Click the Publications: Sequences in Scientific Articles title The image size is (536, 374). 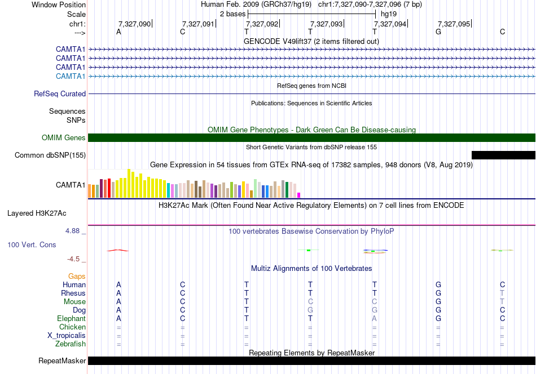pos(311,103)
